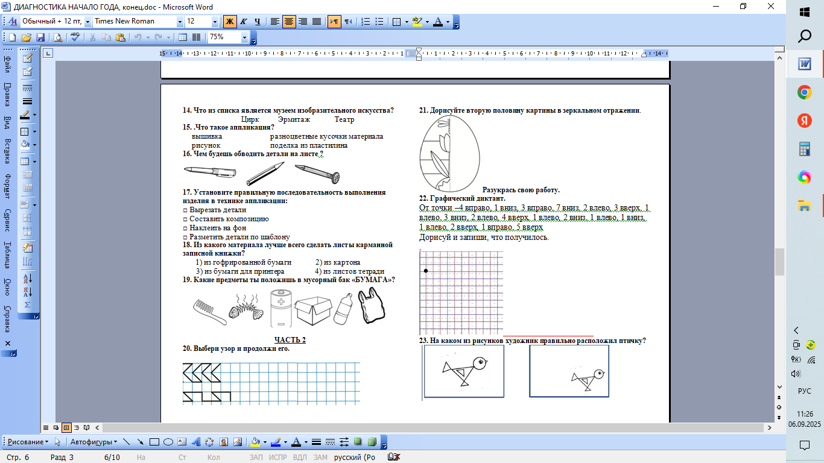Click the Рисование drawing menu button
This screenshot has width=824, height=463.
point(28,442)
